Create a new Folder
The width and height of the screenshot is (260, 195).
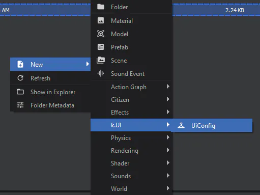click(131, 7)
